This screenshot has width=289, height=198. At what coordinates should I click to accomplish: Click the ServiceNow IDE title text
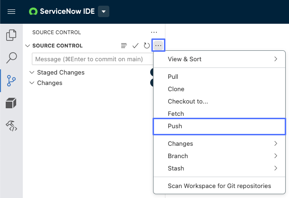(x=67, y=11)
